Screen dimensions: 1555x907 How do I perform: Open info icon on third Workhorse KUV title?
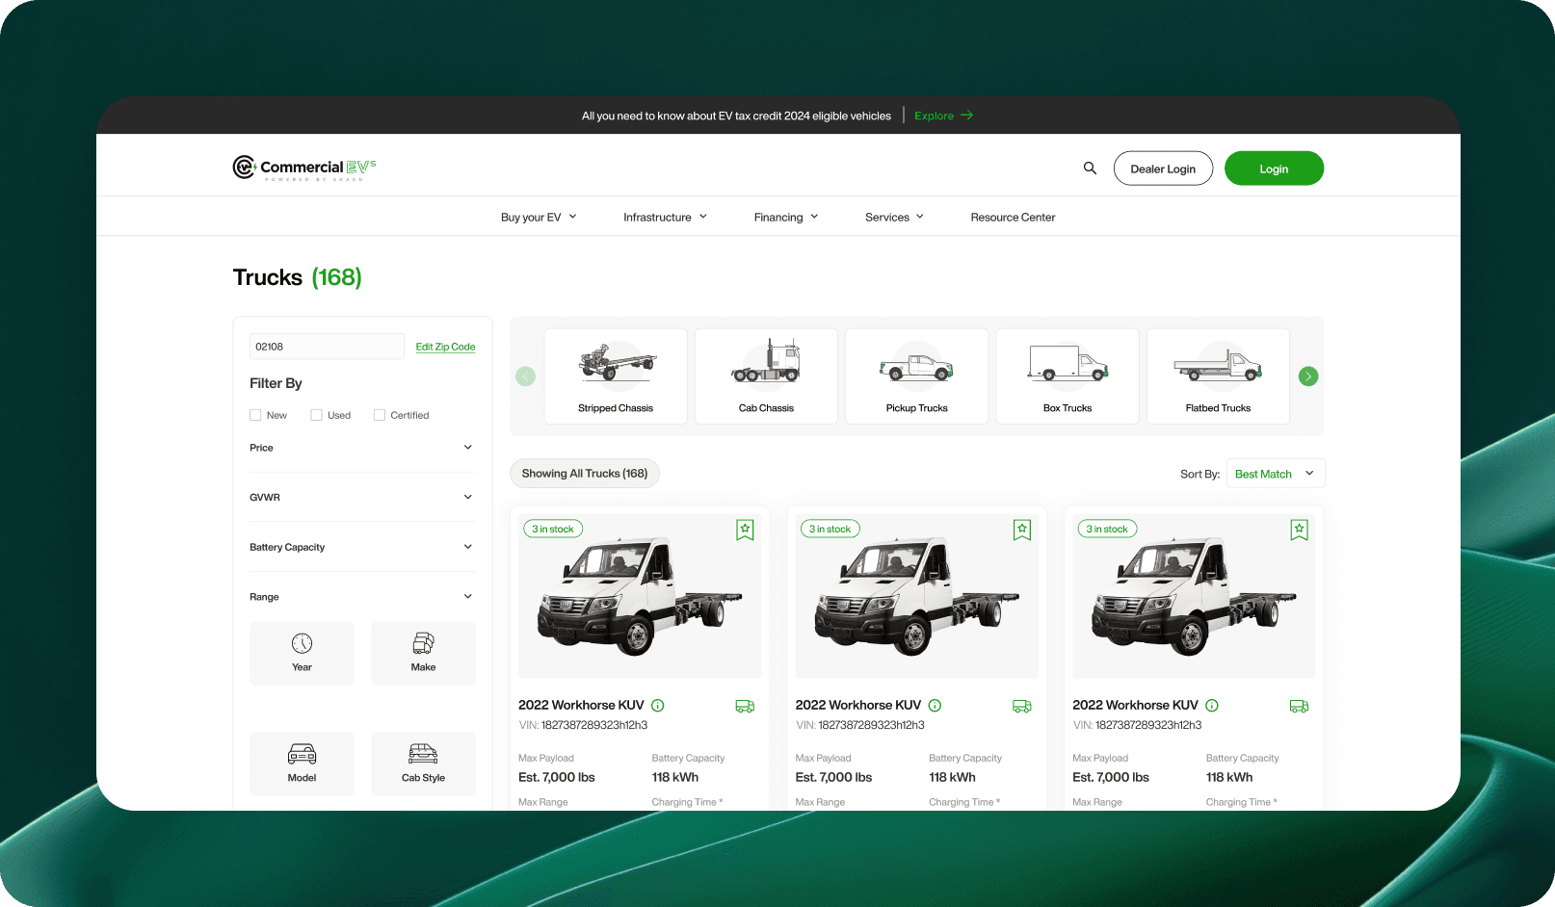click(1212, 706)
